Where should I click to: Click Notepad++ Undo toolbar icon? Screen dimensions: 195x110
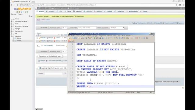(x=94, y=38)
